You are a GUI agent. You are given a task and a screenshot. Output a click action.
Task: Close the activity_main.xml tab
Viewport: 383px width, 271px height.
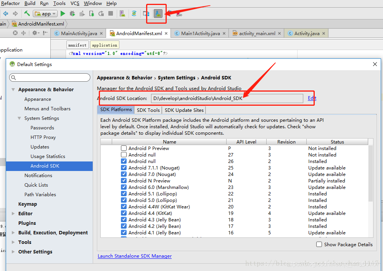pos(280,34)
